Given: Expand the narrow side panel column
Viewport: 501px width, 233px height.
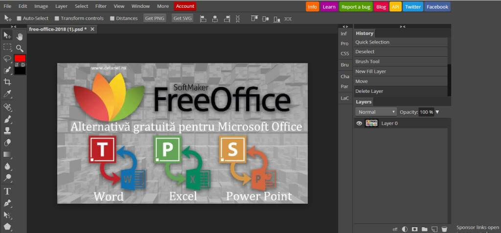Looking at the screenshot, I should point(345,26).
